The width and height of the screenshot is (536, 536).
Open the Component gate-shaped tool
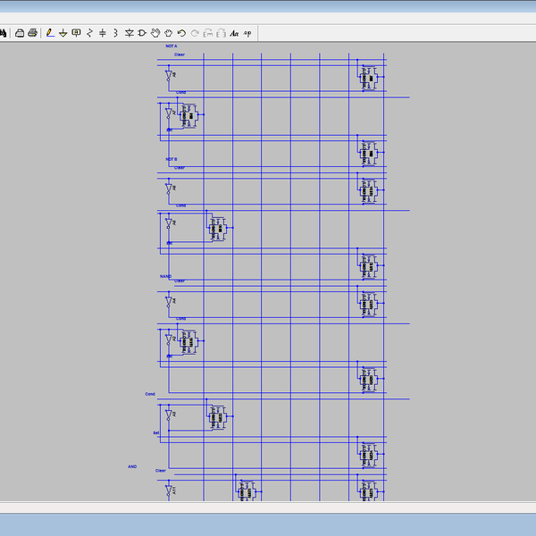coord(143,33)
